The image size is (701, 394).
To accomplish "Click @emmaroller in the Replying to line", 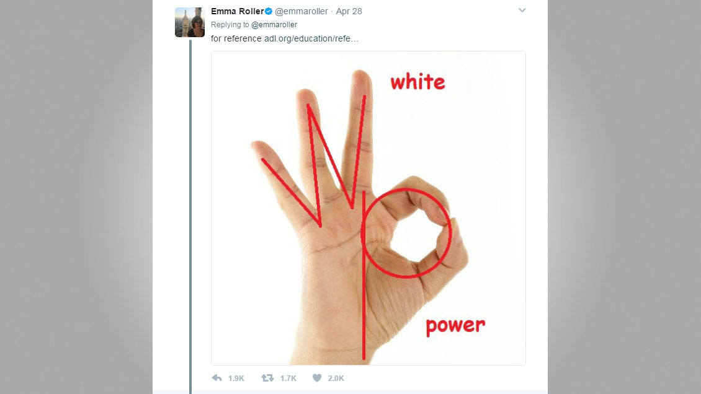I will (x=274, y=25).
